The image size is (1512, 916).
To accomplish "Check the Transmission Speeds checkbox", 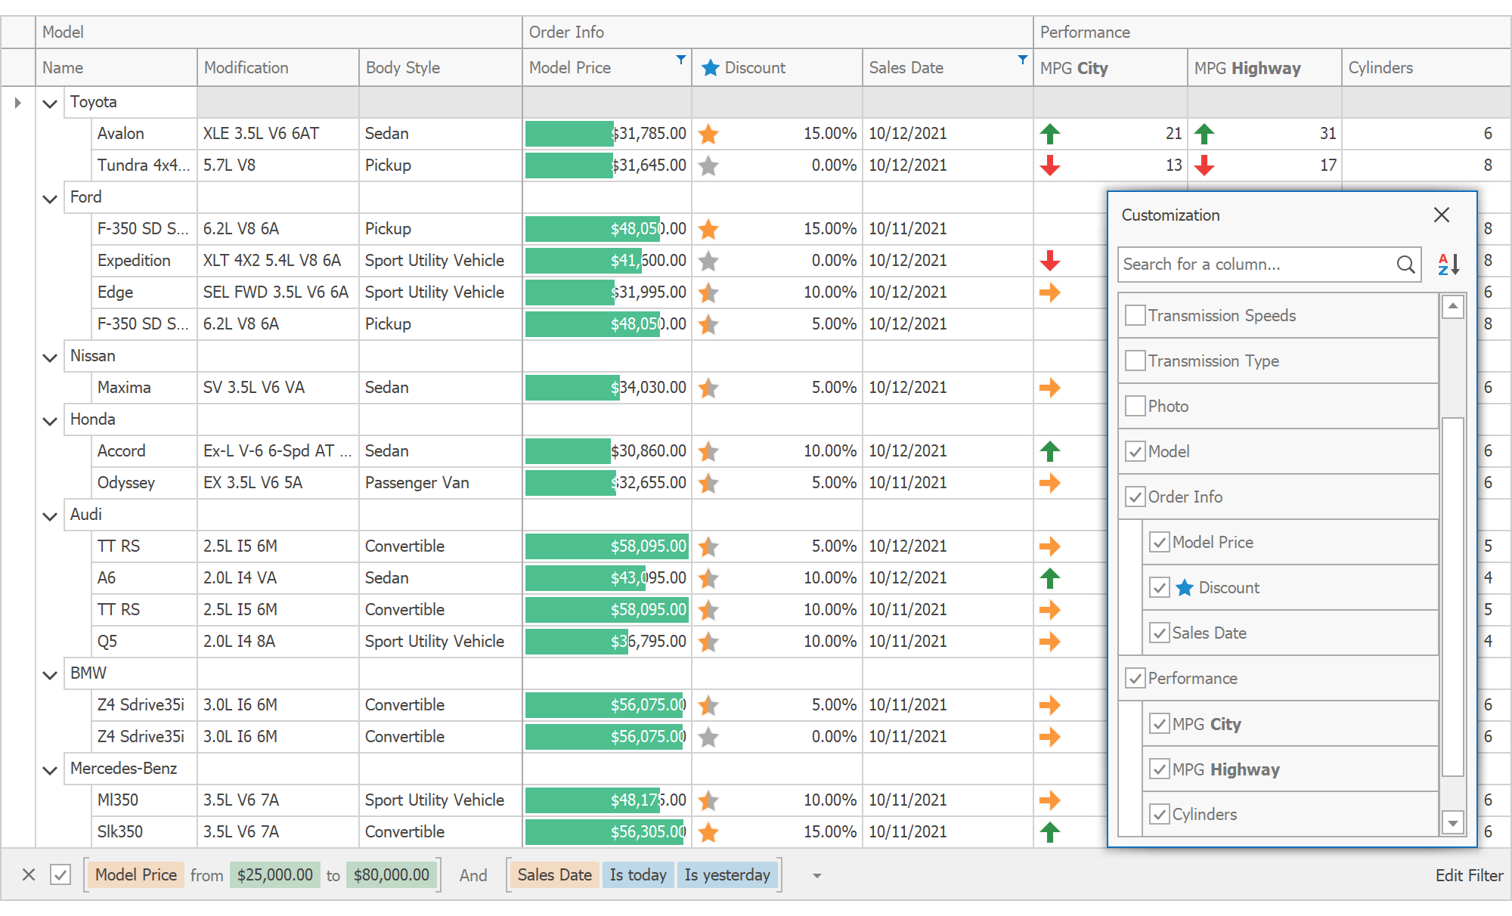I will pos(1135,315).
